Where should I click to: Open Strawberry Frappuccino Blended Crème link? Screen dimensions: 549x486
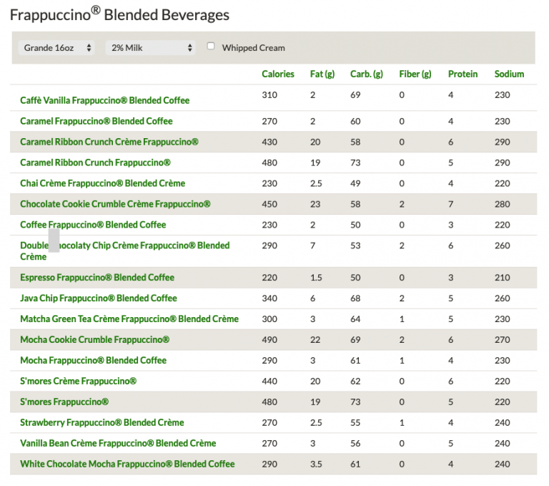point(102,422)
